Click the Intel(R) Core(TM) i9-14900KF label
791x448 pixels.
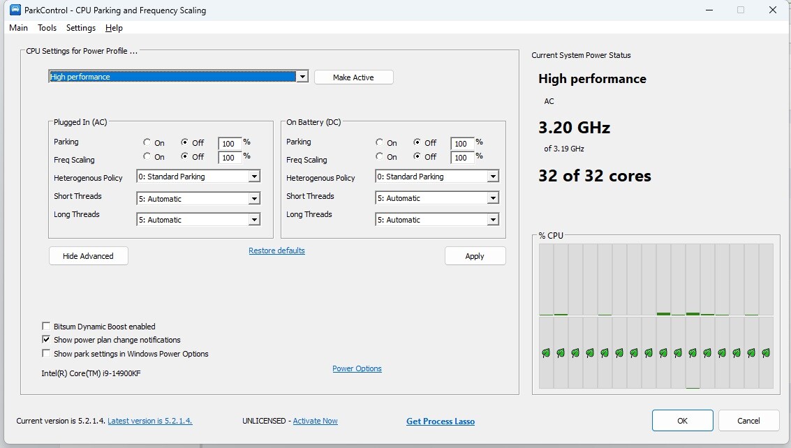click(x=91, y=373)
